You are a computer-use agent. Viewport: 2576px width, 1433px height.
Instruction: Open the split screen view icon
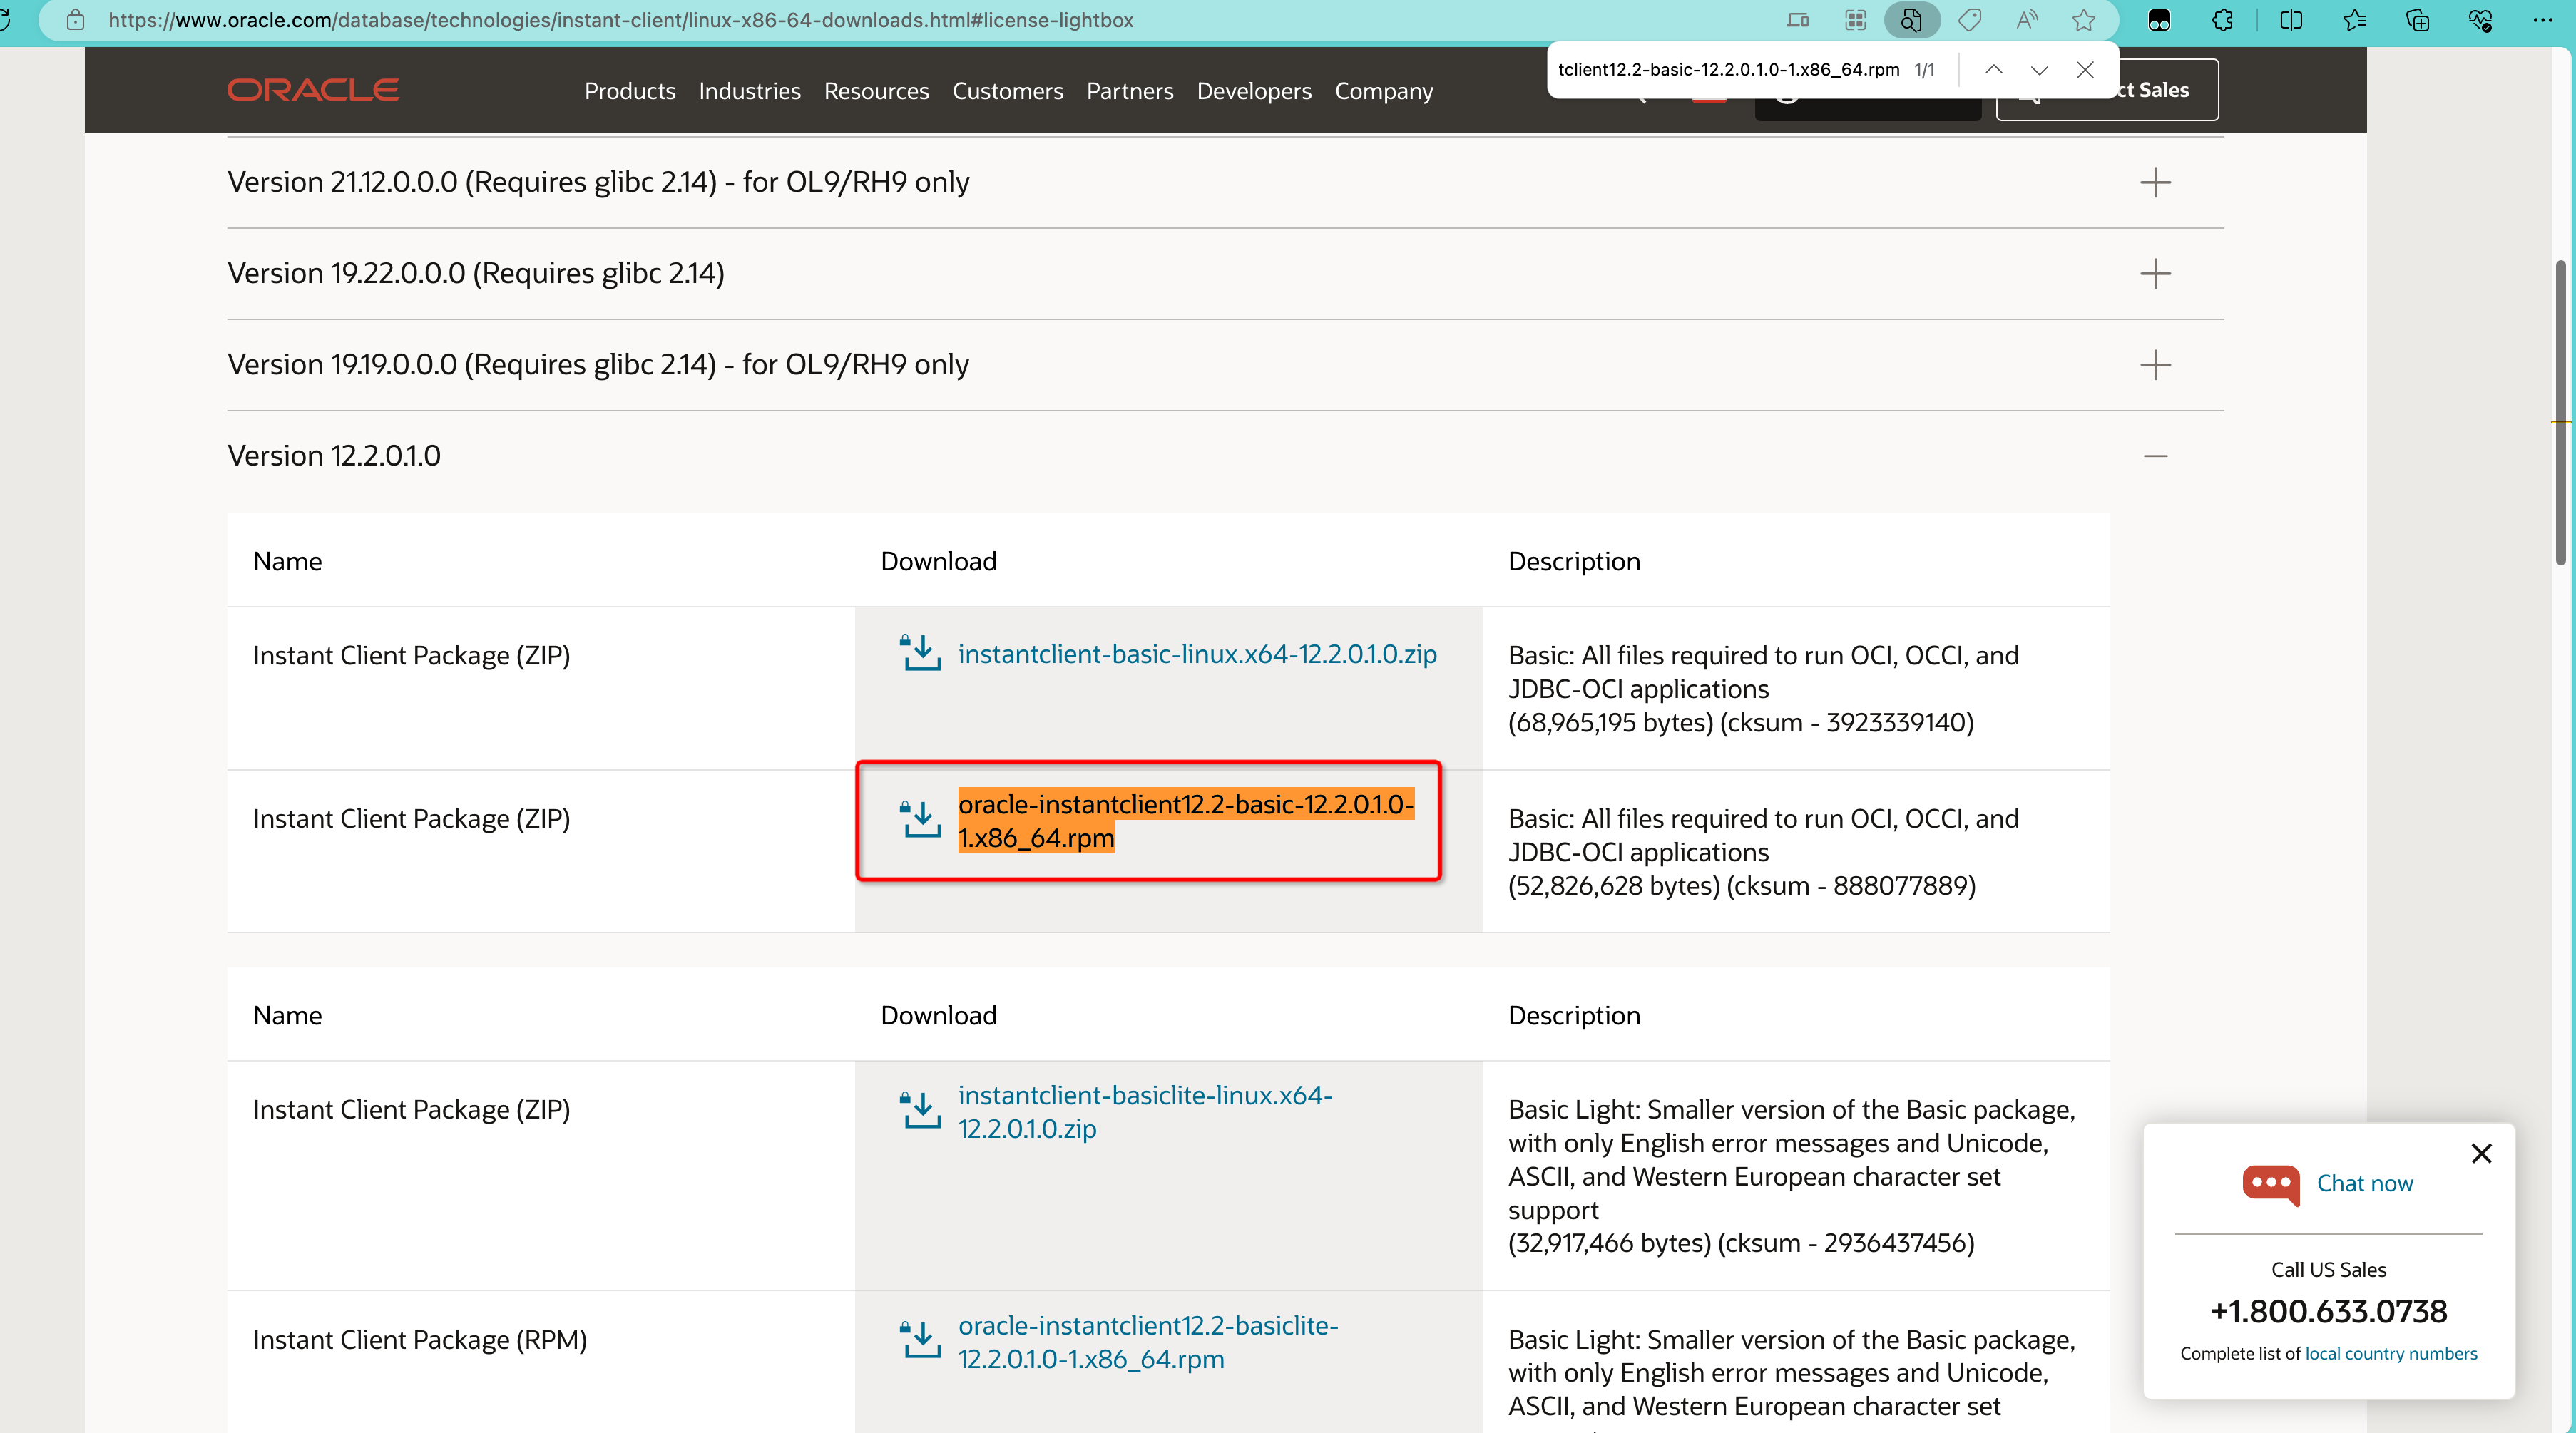(2291, 20)
